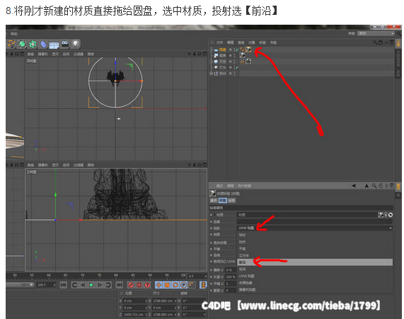Viewport: 404px width, 319px height.
Task: Toggle green enable check of 灯光
Action: 237,67
